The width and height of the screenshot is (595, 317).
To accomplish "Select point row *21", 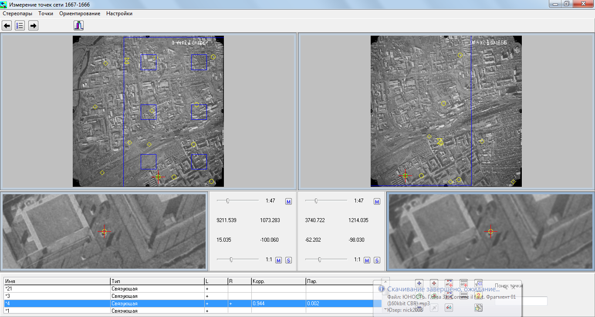I will tap(192, 288).
